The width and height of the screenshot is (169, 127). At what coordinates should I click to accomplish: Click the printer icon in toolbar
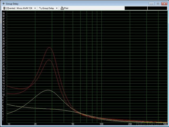click(62, 8)
